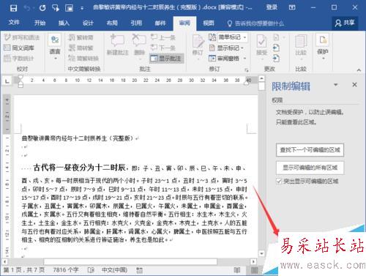366x276 pixels.
Task: Click 字数统计 word count tool
Action: pos(19,59)
